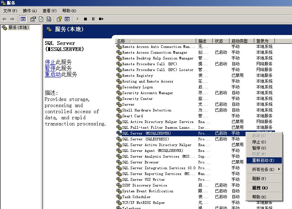The height and width of the screenshot is (209, 292).
Task: Click the show/hide console tree toolbar icon
Action: coord(23,19)
